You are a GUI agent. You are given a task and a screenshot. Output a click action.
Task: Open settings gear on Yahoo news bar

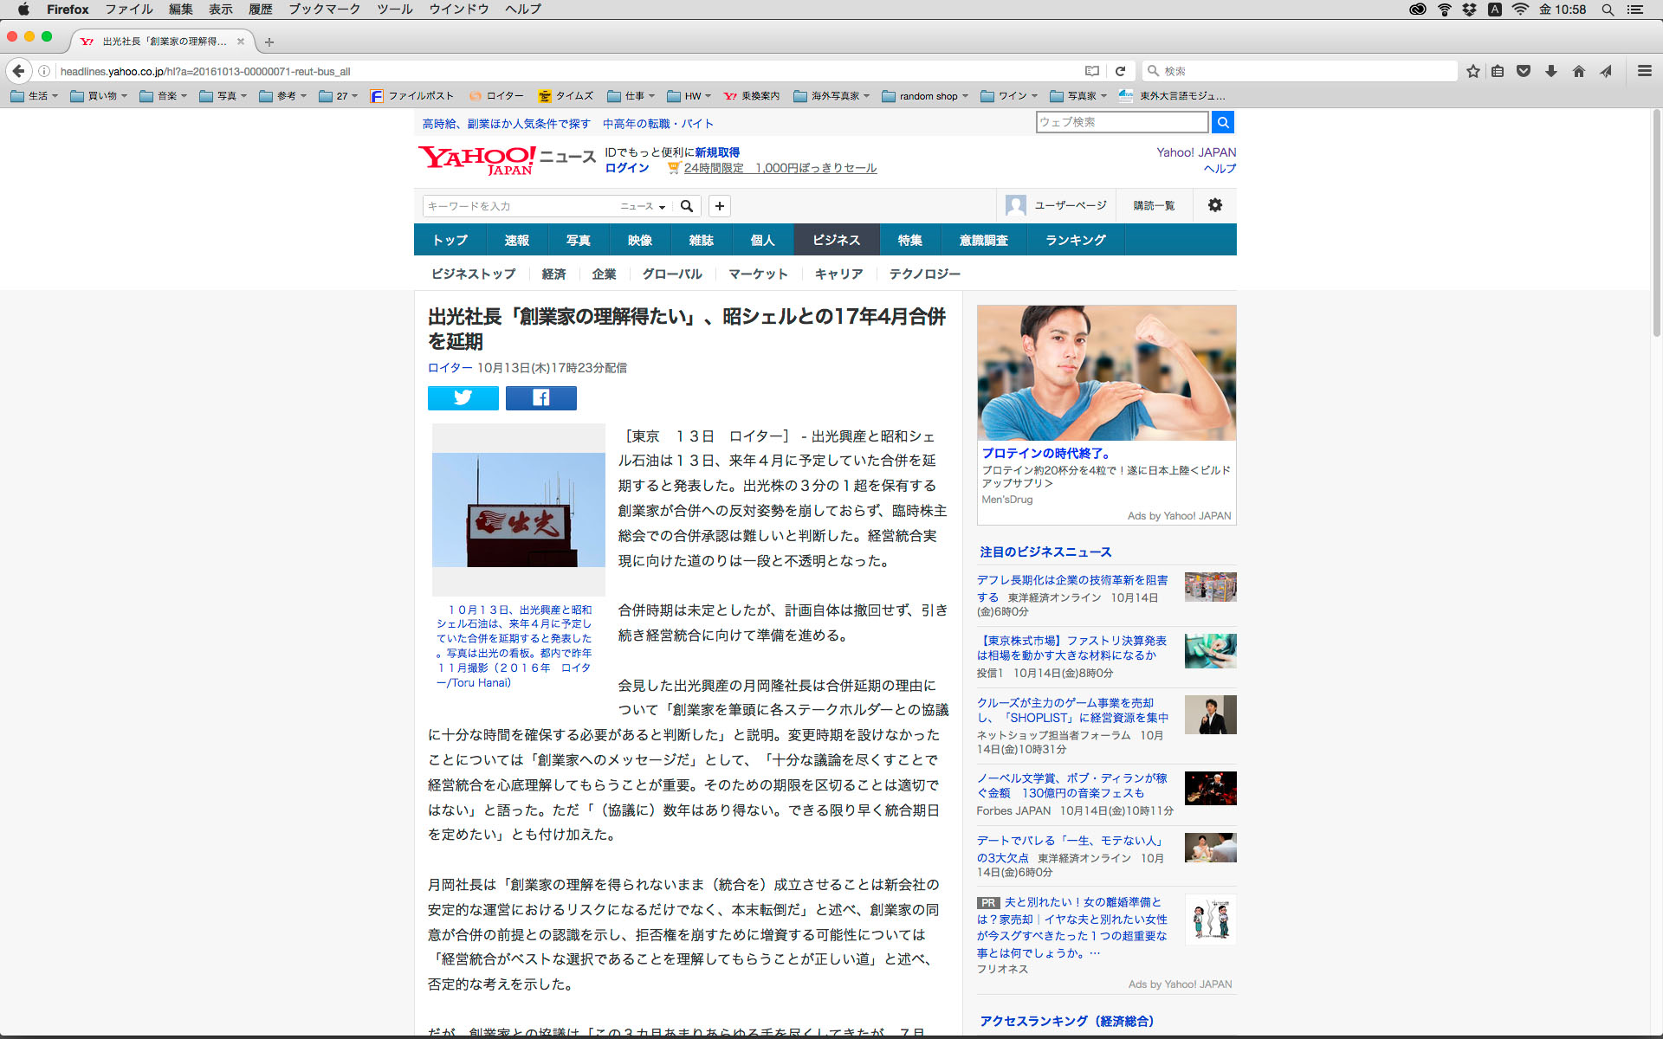point(1214,205)
